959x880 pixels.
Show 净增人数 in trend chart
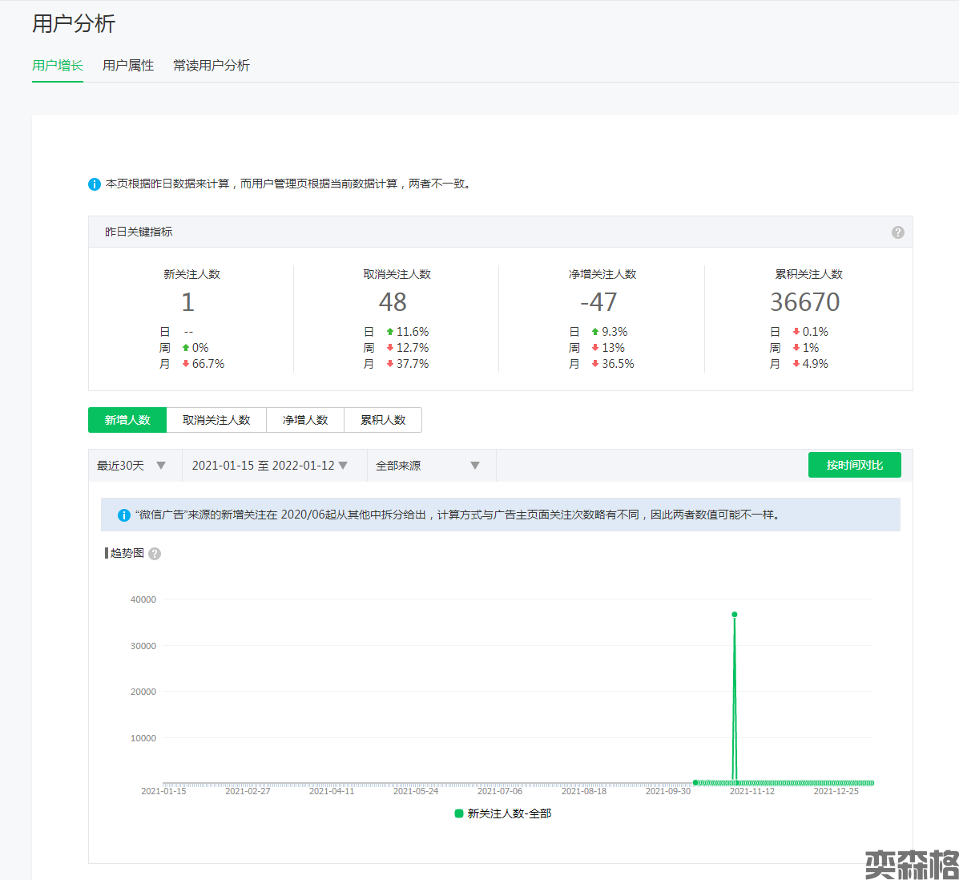tap(305, 420)
